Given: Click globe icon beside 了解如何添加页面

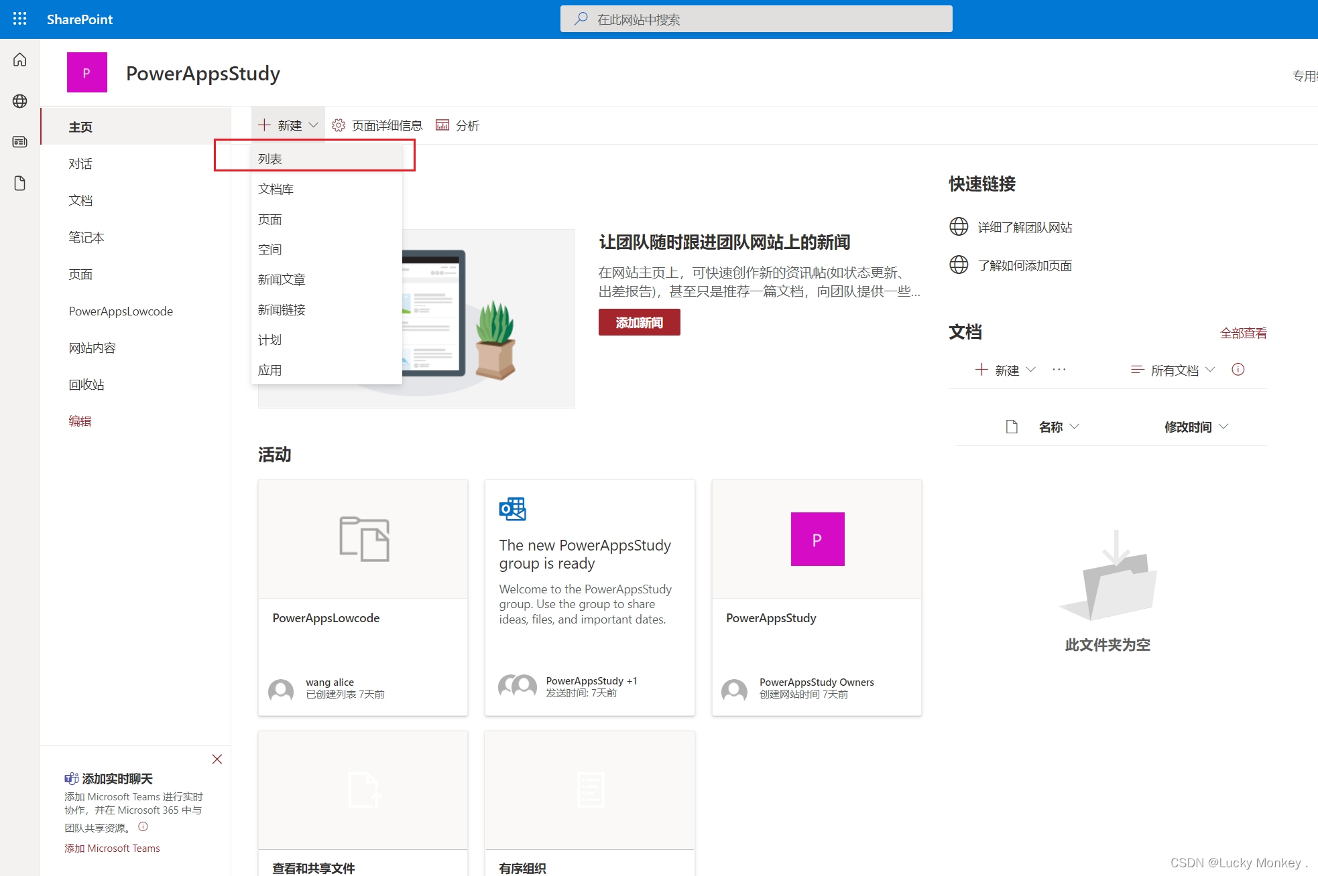Looking at the screenshot, I should 959,265.
